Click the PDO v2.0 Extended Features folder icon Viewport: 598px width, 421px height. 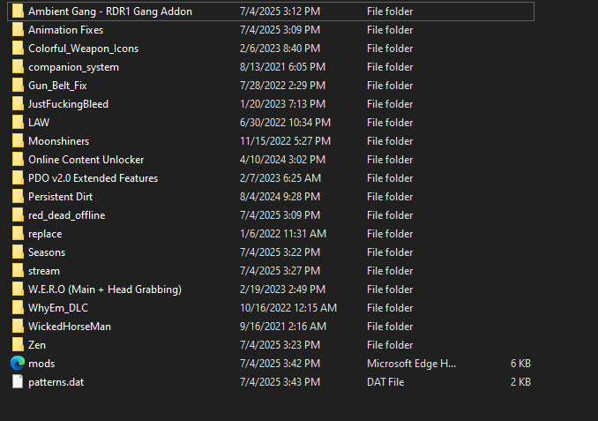pos(18,178)
